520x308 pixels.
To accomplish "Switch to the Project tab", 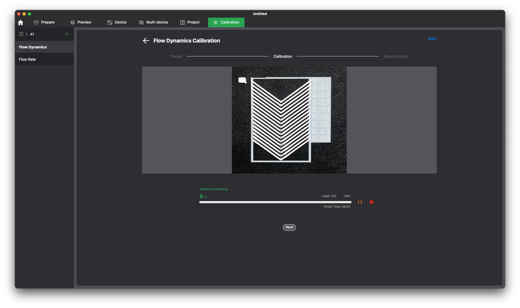I will [190, 22].
